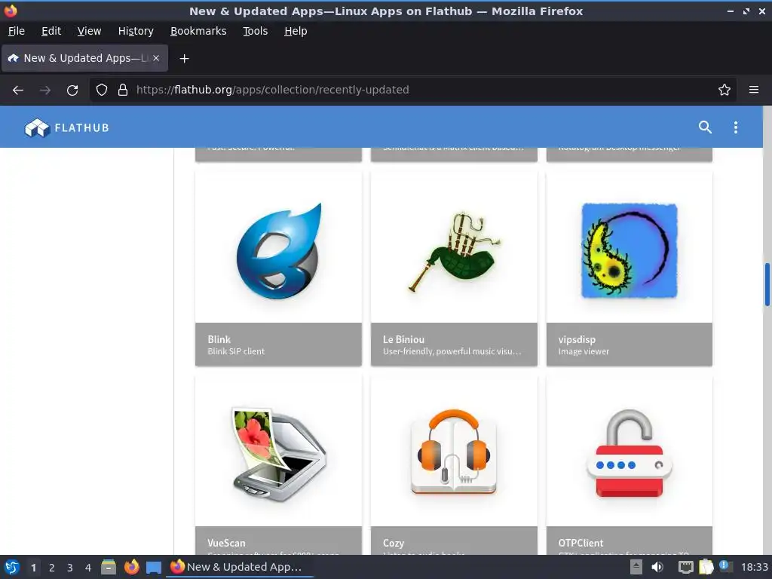Open the Help menu
Image resolution: width=772 pixels, height=579 pixels.
296,31
